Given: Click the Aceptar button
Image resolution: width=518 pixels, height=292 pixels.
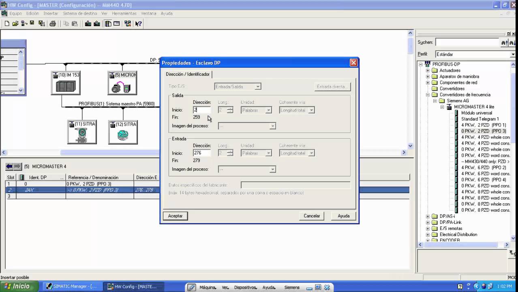Looking at the screenshot, I should point(176,216).
